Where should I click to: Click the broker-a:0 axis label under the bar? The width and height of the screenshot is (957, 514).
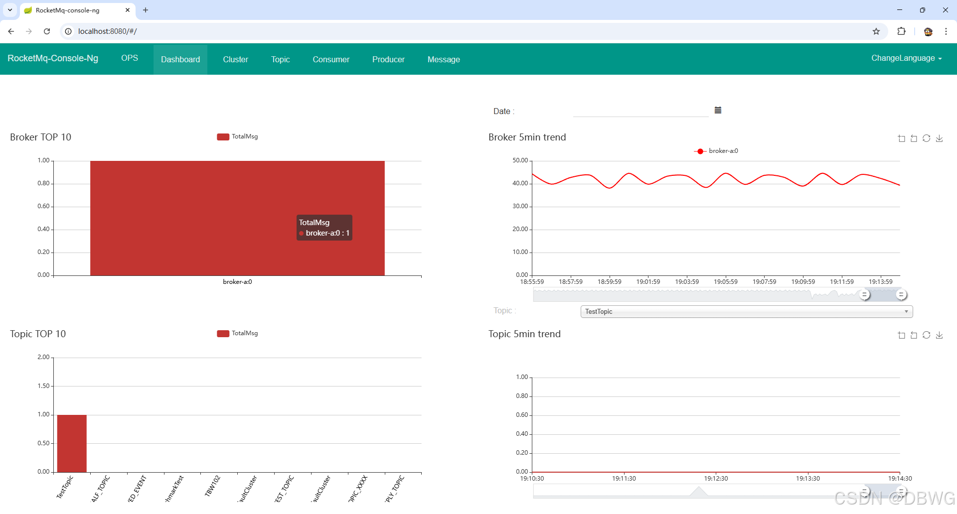click(x=237, y=282)
